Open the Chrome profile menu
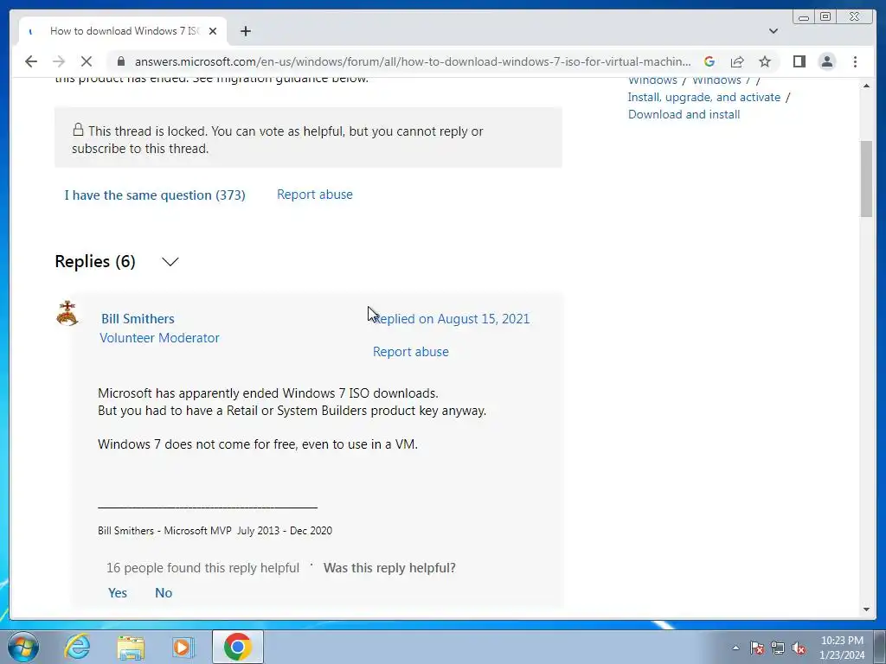 [x=826, y=61]
